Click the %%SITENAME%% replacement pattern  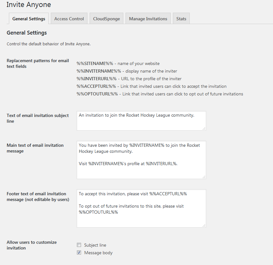[95, 63]
